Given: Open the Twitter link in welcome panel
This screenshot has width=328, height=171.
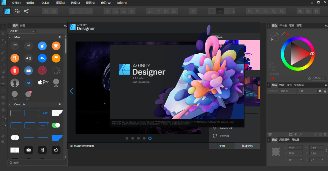Looking at the screenshot, I should (x=224, y=136).
